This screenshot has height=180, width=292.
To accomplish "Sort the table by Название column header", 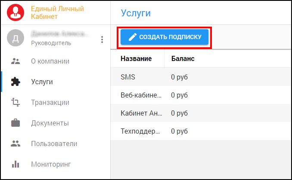I will tap(136, 58).
